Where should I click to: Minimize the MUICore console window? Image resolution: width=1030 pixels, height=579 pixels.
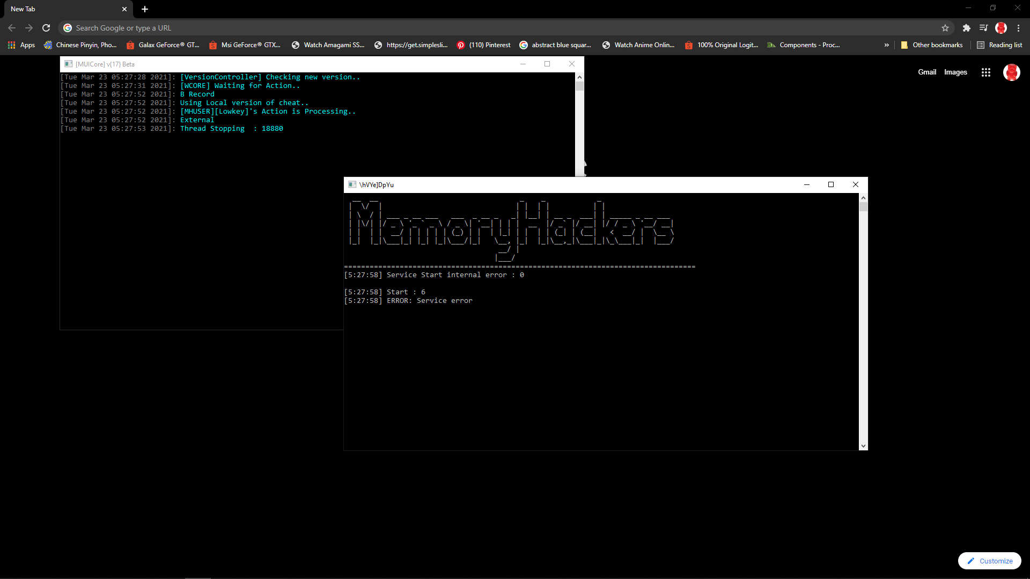pos(523,64)
